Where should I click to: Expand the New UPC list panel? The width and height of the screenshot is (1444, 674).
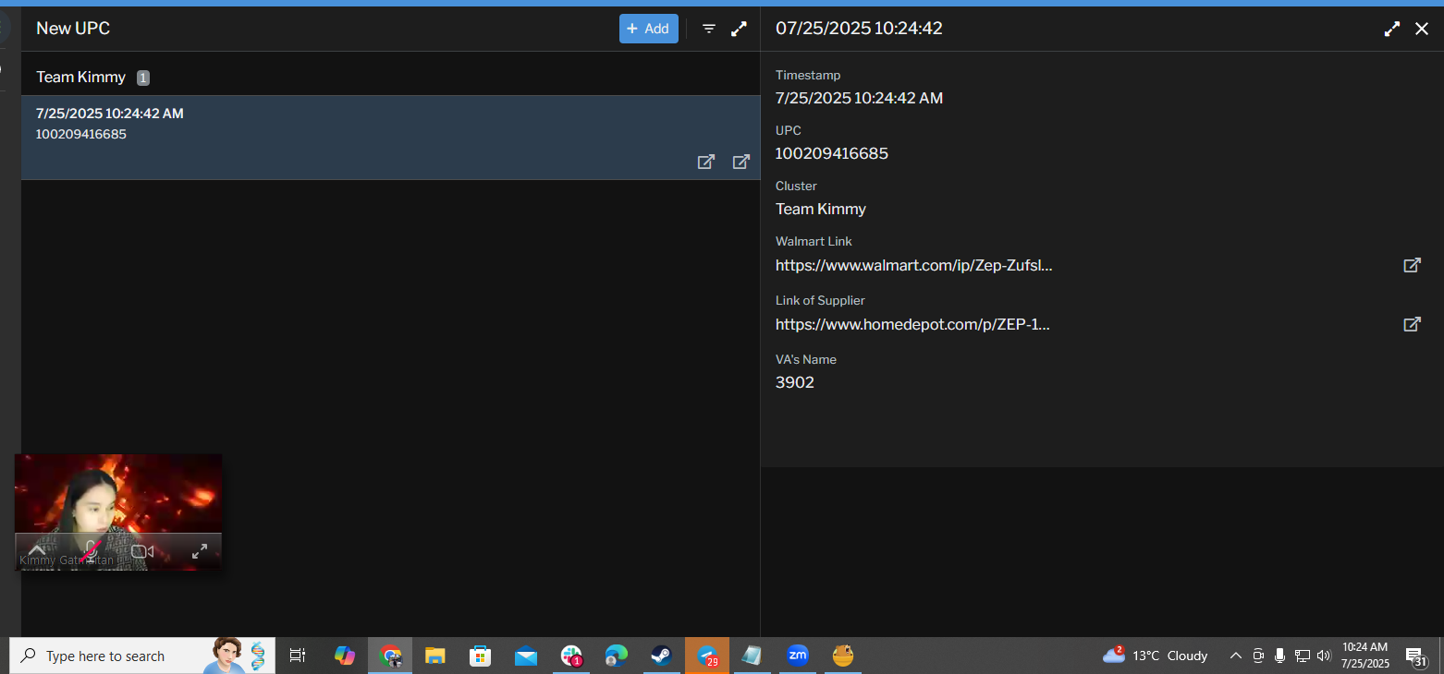(x=739, y=29)
